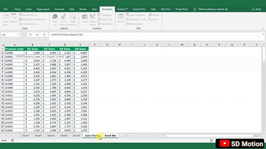Image resolution: width=266 pixels, height=149 pixels.
Task: Open the Nitro Pro tab
Action: pos(165,9)
